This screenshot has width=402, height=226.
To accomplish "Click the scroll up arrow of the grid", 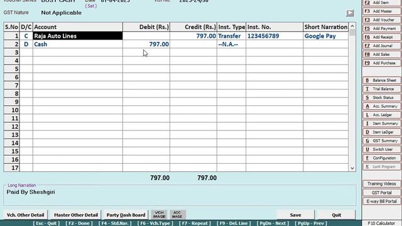I will pyautogui.click(x=352, y=26).
